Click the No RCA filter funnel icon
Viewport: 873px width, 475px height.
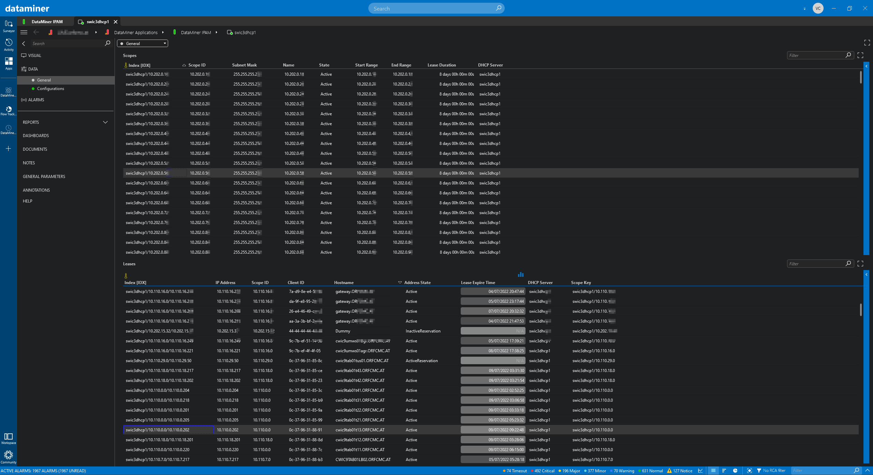click(x=759, y=471)
